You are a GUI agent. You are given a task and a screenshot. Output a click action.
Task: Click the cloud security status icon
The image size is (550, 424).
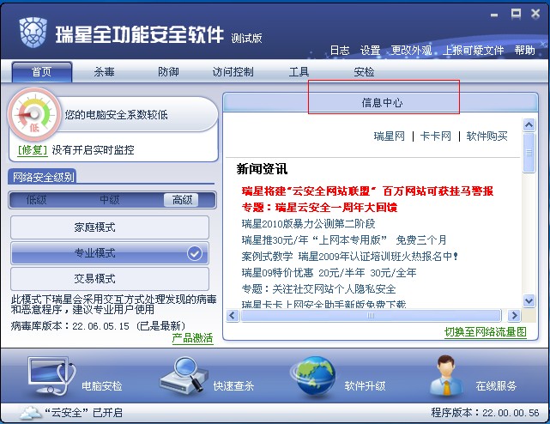pos(31,413)
